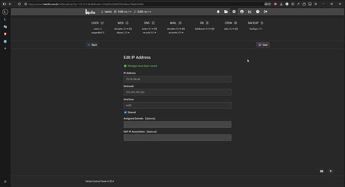Viewport: 345px width, 187px height.
Task: Open the wrench developer tools icon
Action: (x=298, y=4)
